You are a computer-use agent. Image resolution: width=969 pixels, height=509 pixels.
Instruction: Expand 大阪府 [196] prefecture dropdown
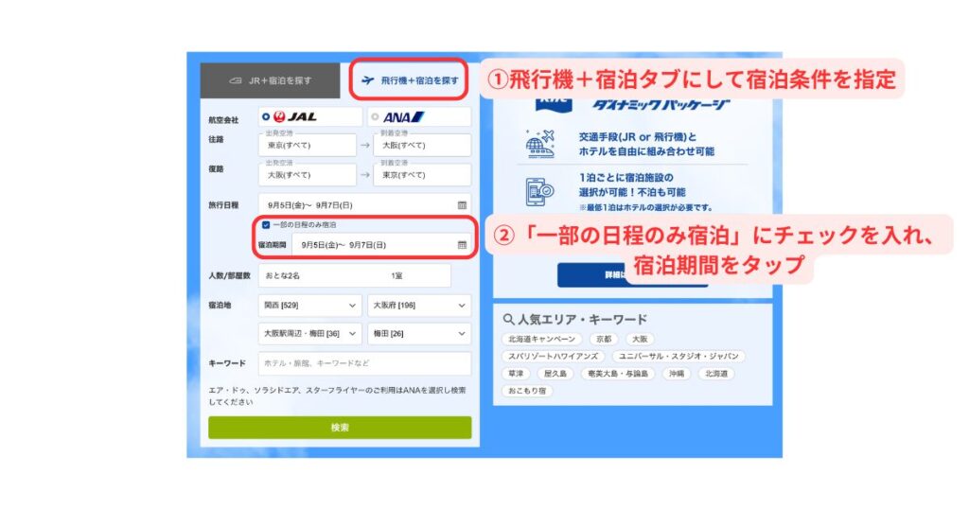pos(419,306)
